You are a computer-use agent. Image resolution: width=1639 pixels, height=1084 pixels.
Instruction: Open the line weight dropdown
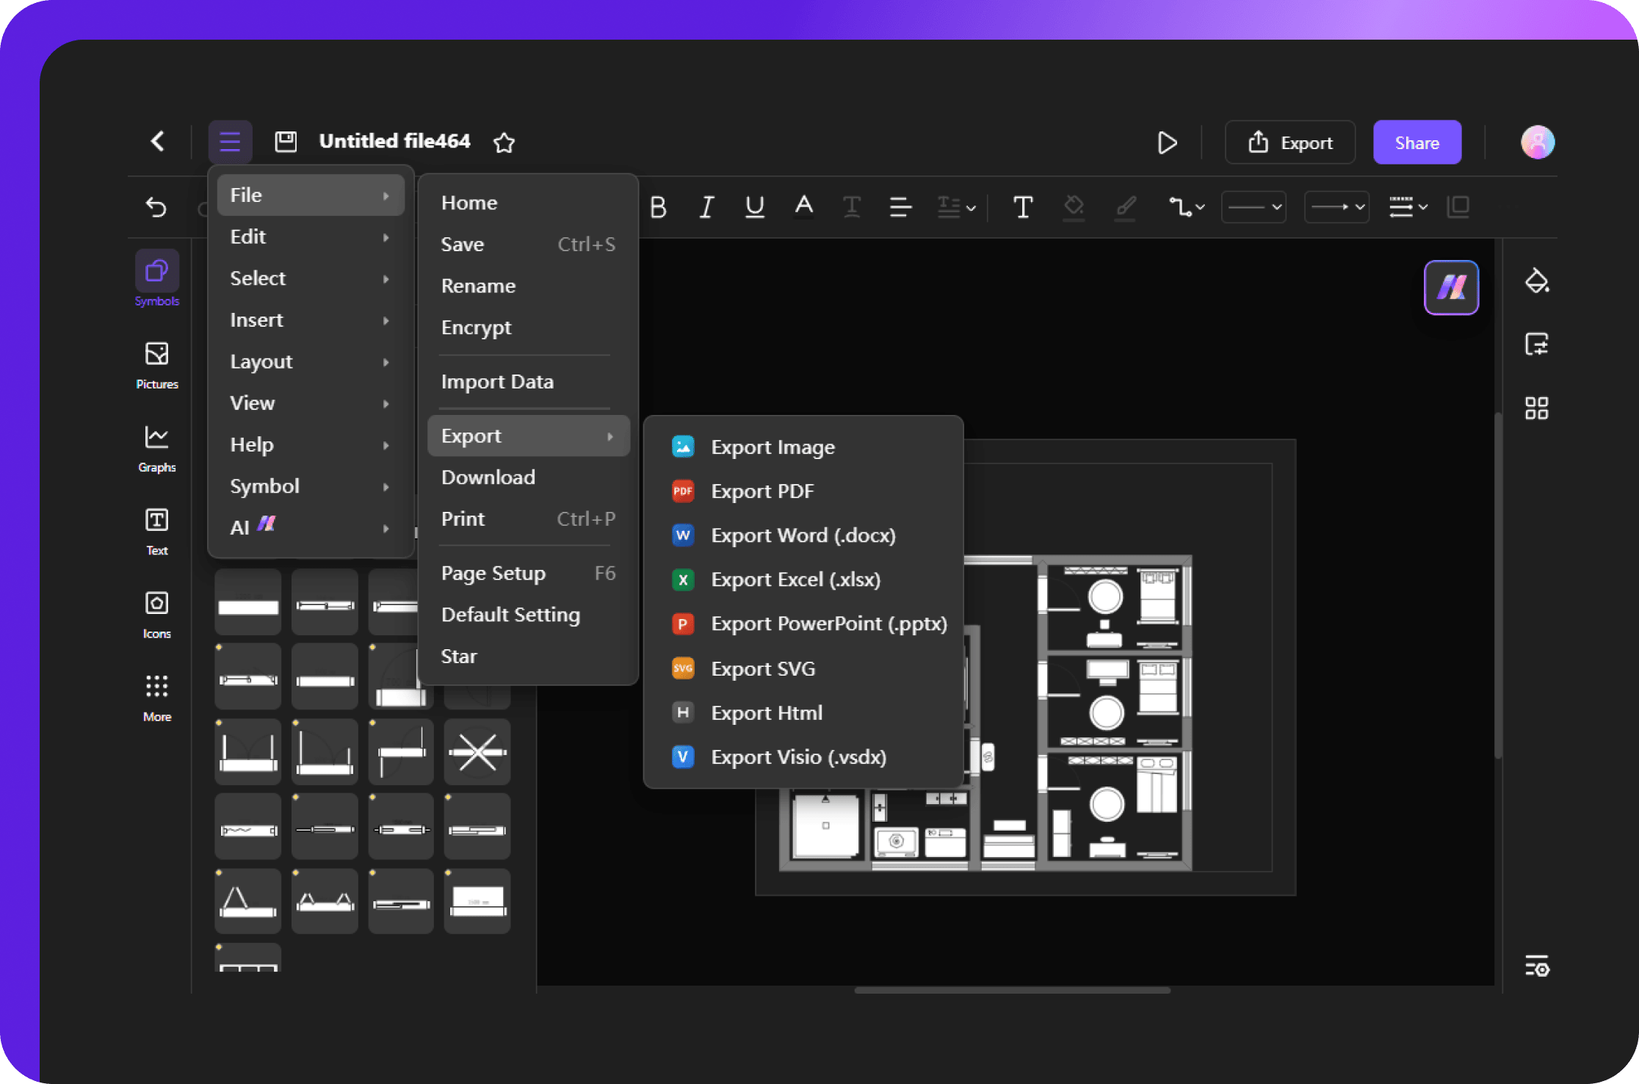click(x=1408, y=207)
